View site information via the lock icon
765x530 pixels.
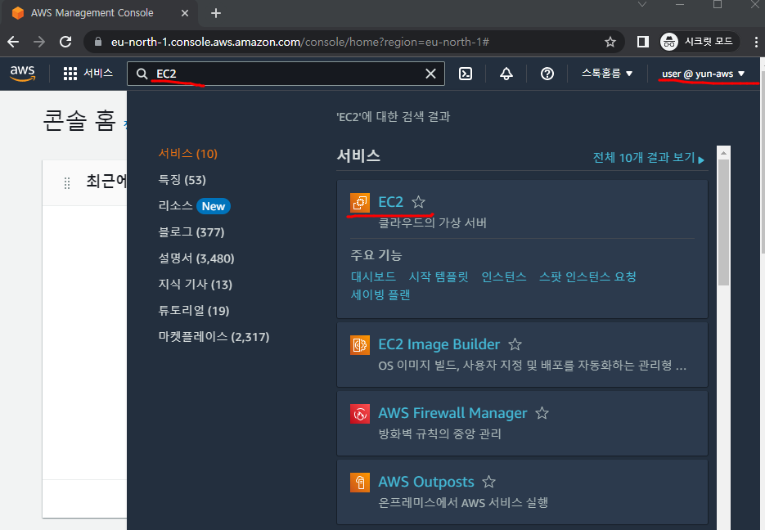click(98, 42)
